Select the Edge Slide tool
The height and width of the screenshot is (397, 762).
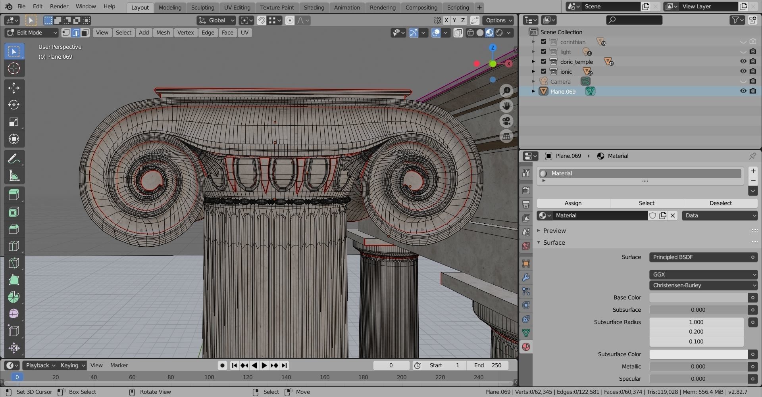point(14,331)
